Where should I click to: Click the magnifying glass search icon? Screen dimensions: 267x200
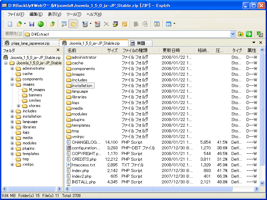click(64, 24)
